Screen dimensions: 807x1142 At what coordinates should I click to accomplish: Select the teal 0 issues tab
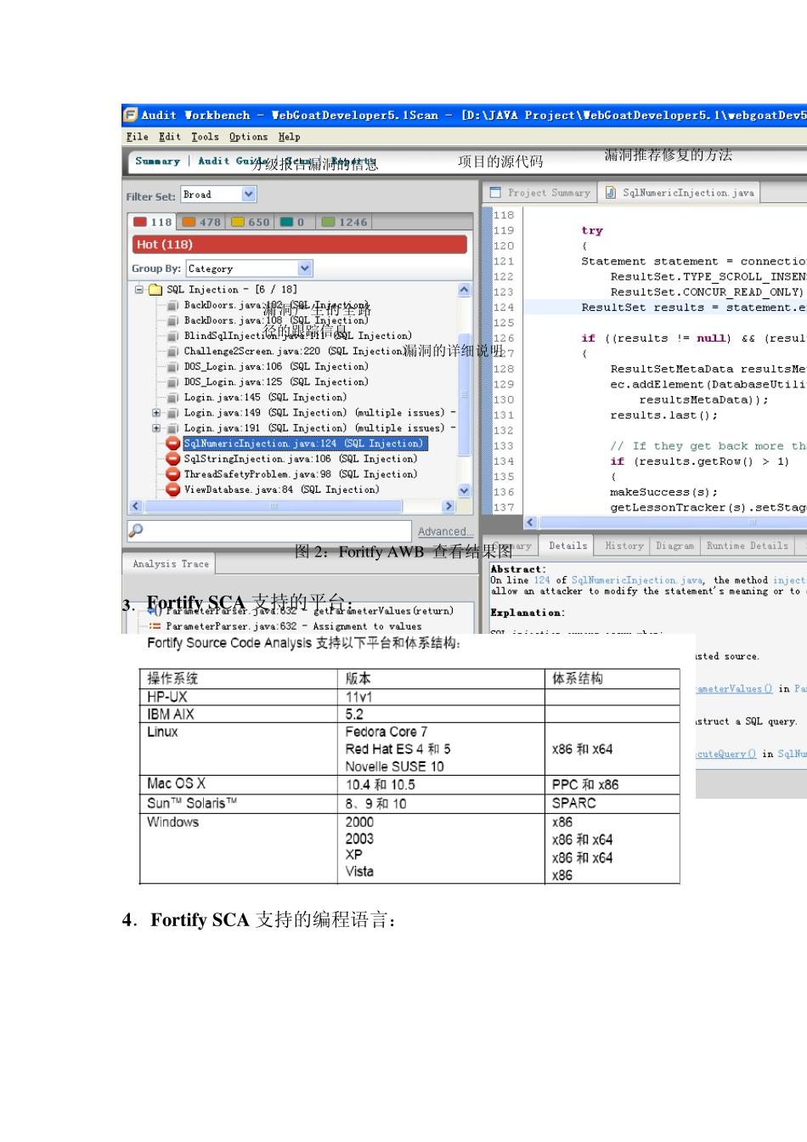click(293, 222)
